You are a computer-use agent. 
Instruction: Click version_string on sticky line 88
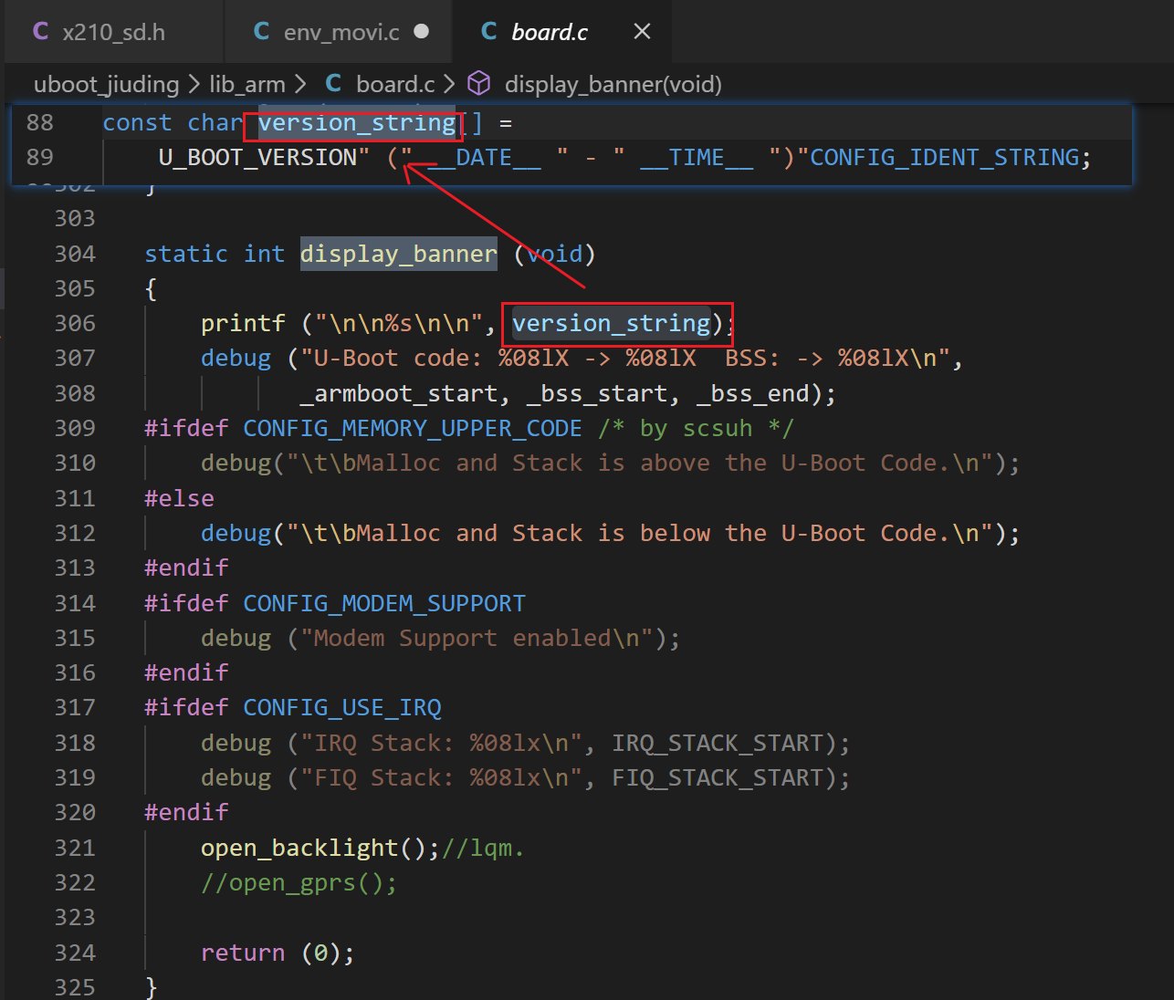(357, 122)
